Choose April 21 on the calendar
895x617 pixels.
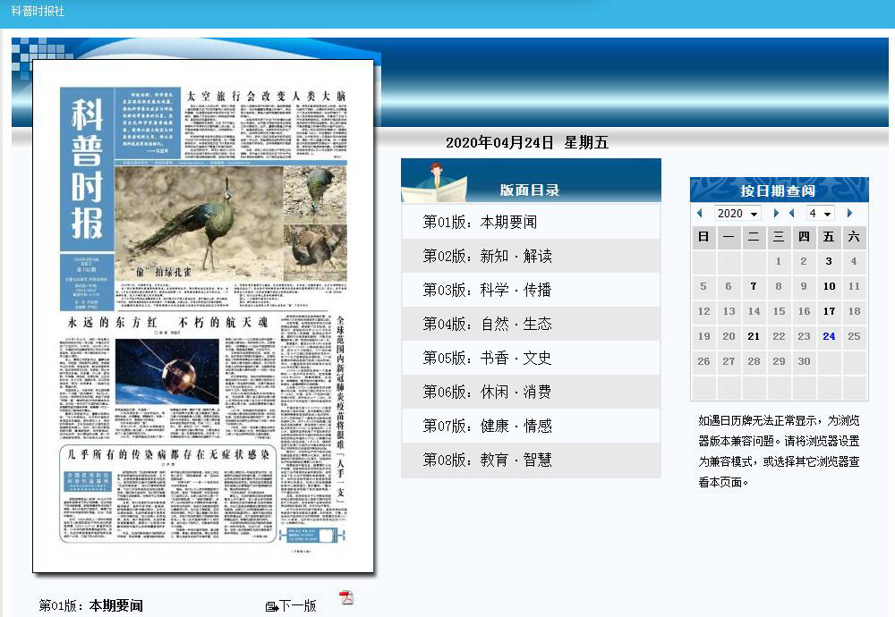[x=754, y=336]
